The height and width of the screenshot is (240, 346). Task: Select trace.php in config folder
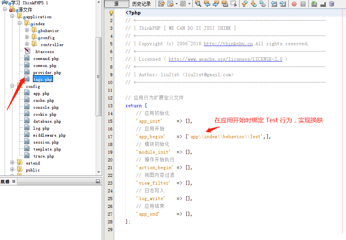(44, 156)
